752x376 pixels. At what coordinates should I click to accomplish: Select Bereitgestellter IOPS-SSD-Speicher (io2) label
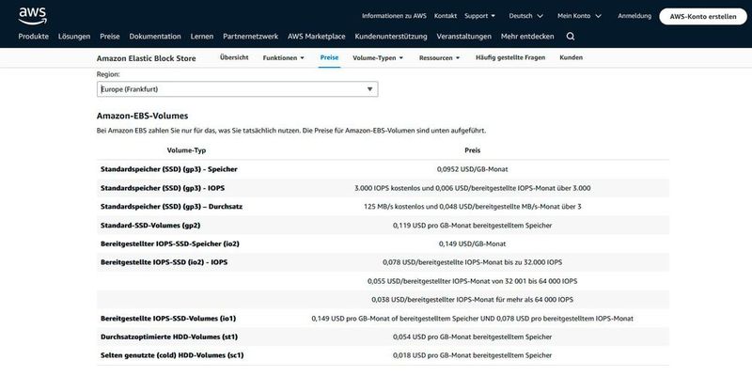tap(170, 243)
